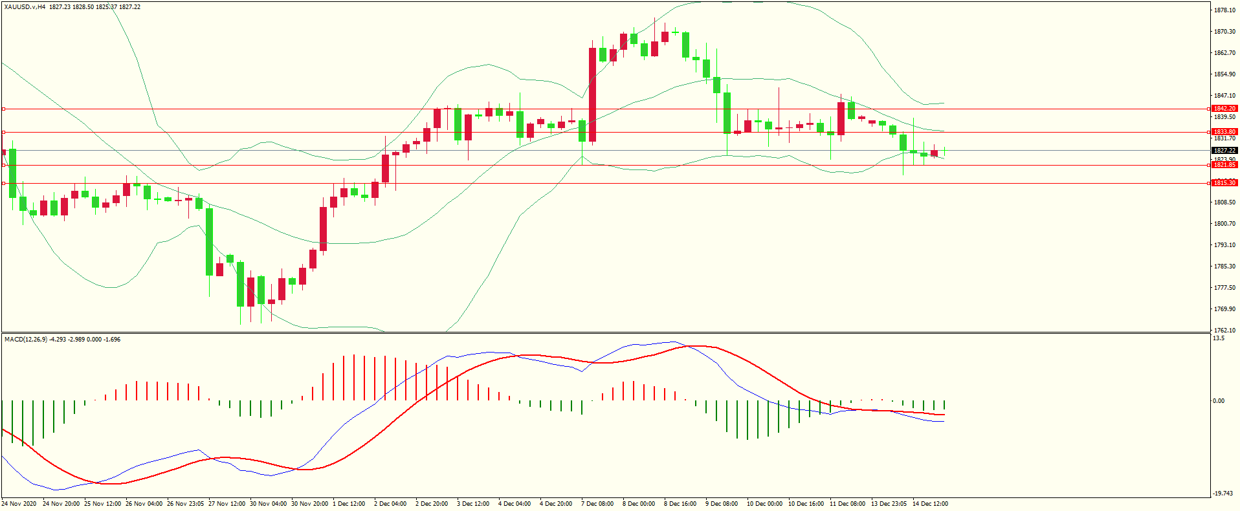Click the 1762.10 price scale value
The width and height of the screenshot is (1240, 511).
click(1224, 330)
